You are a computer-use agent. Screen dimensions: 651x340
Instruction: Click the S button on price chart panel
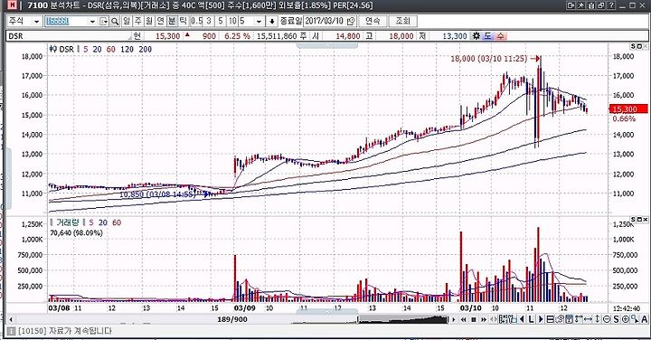[x=633, y=46]
